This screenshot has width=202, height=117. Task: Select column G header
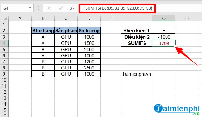[x=164, y=18]
